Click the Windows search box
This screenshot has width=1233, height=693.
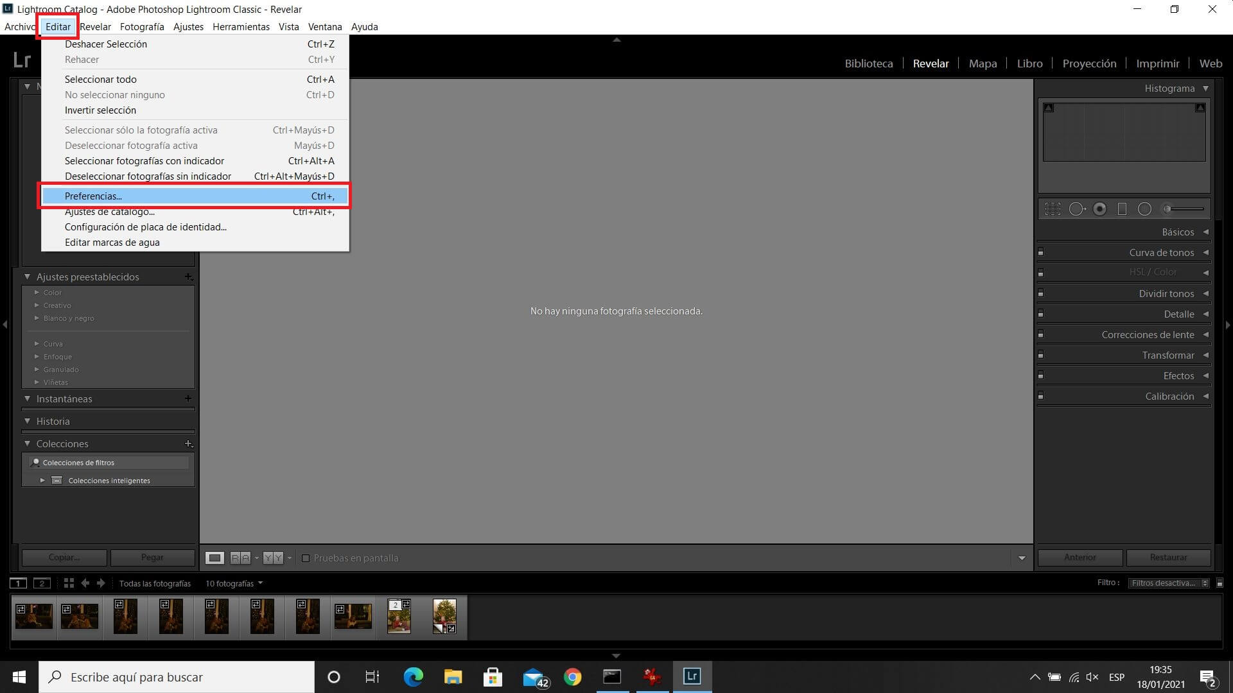(177, 677)
